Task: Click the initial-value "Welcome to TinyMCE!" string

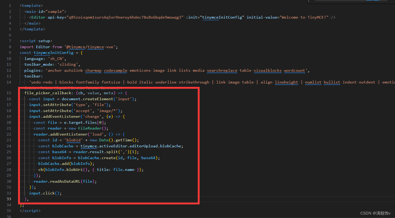Action: pyautogui.click(x=304, y=17)
